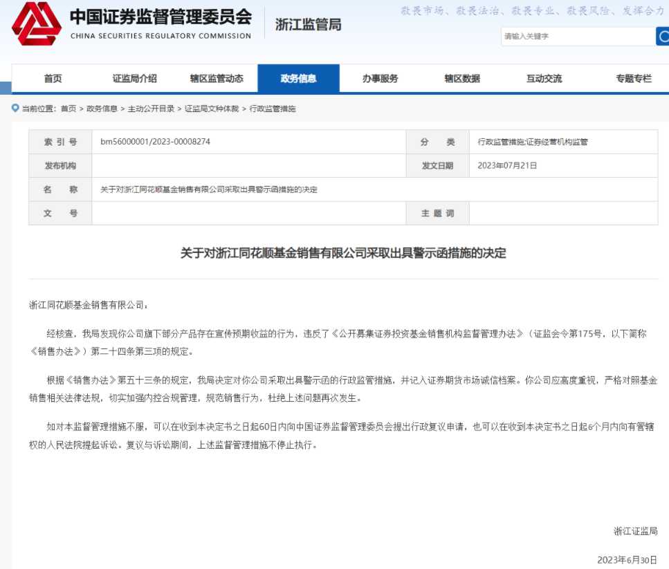Click 首页 link in the breadcrumb
This screenshot has height=569, width=669.
point(68,109)
